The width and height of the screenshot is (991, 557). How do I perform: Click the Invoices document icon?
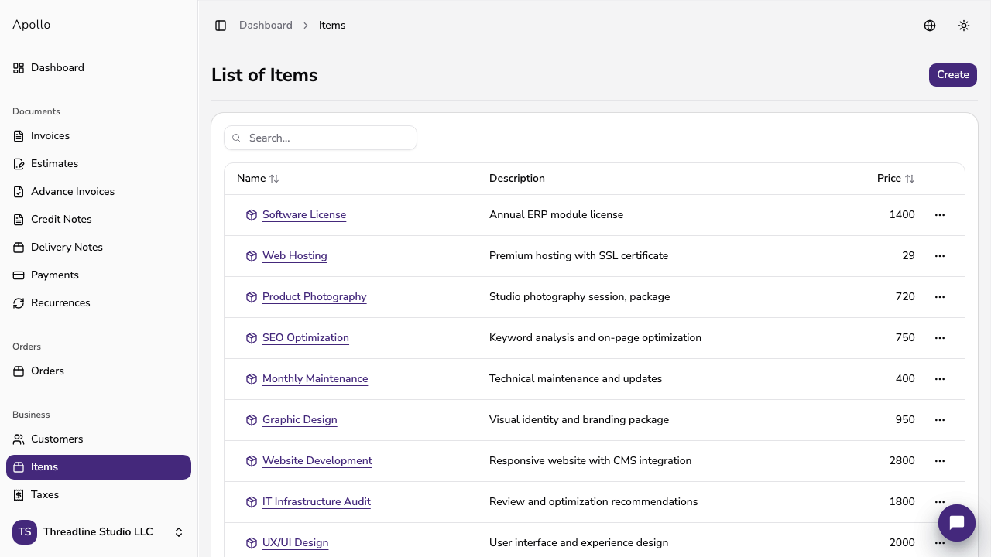point(19,136)
